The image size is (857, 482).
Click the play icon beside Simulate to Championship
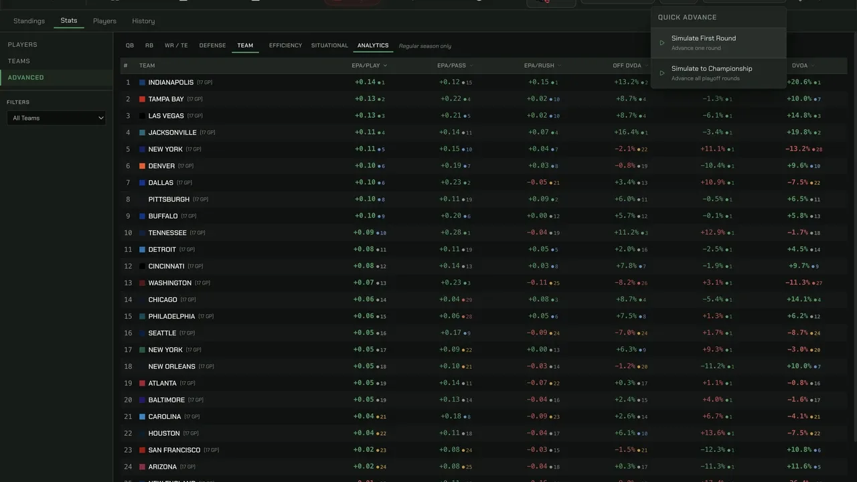pos(662,73)
